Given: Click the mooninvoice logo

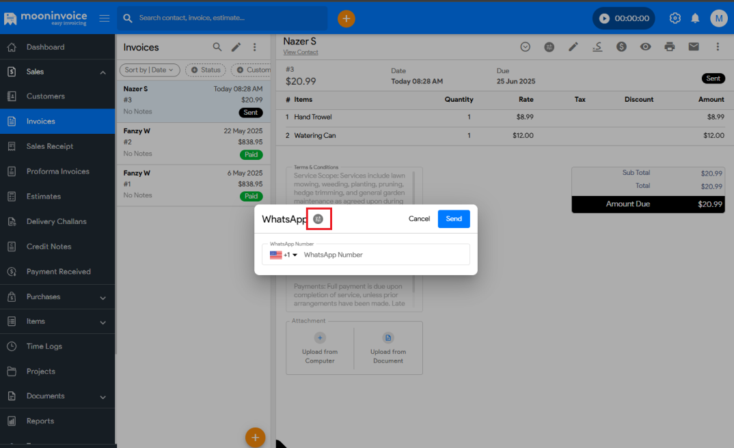Looking at the screenshot, I should 46,18.
